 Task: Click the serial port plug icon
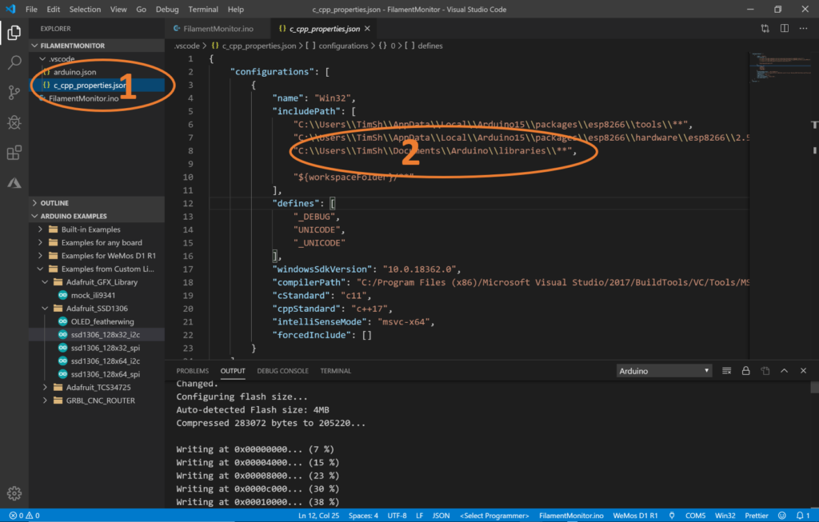coord(672,516)
